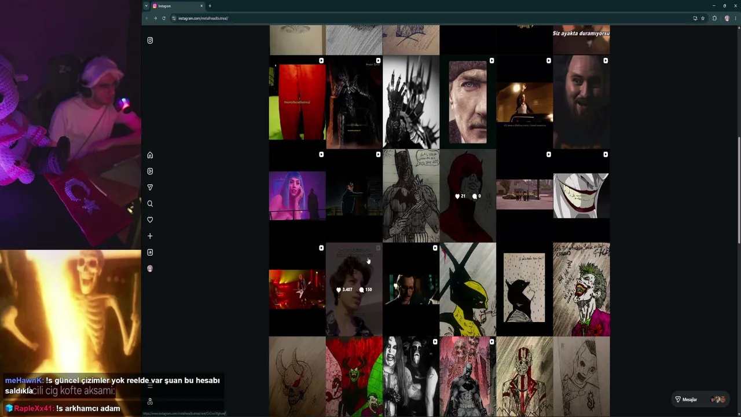Open the Meta apps icon at sidebar bottom
741x417 pixels.
click(150, 401)
